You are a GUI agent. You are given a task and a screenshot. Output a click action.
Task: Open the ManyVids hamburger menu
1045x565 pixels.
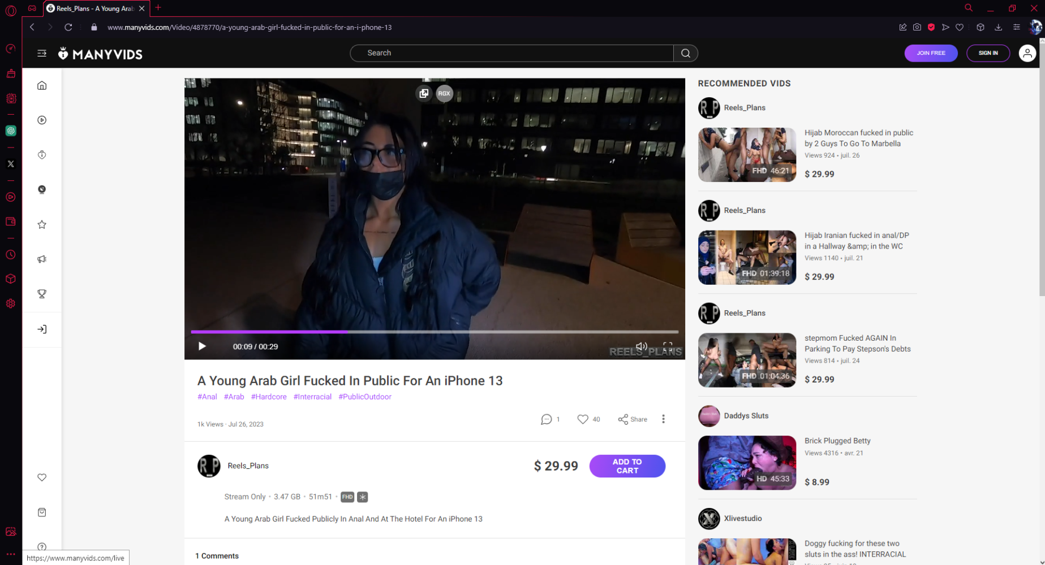(42, 53)
